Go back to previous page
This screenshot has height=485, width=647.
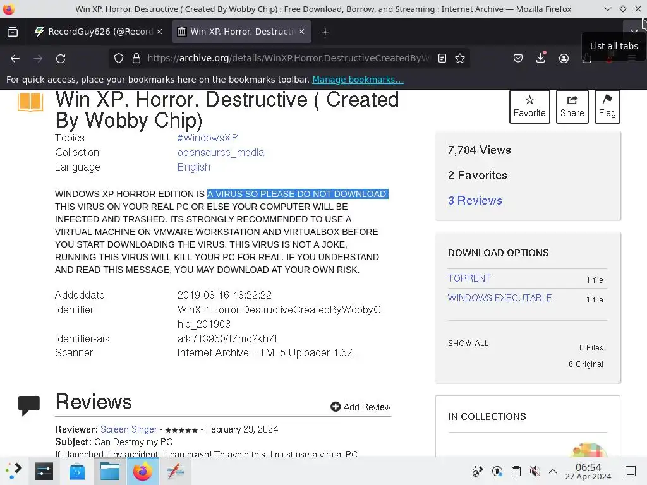click(x=15, y=59)
